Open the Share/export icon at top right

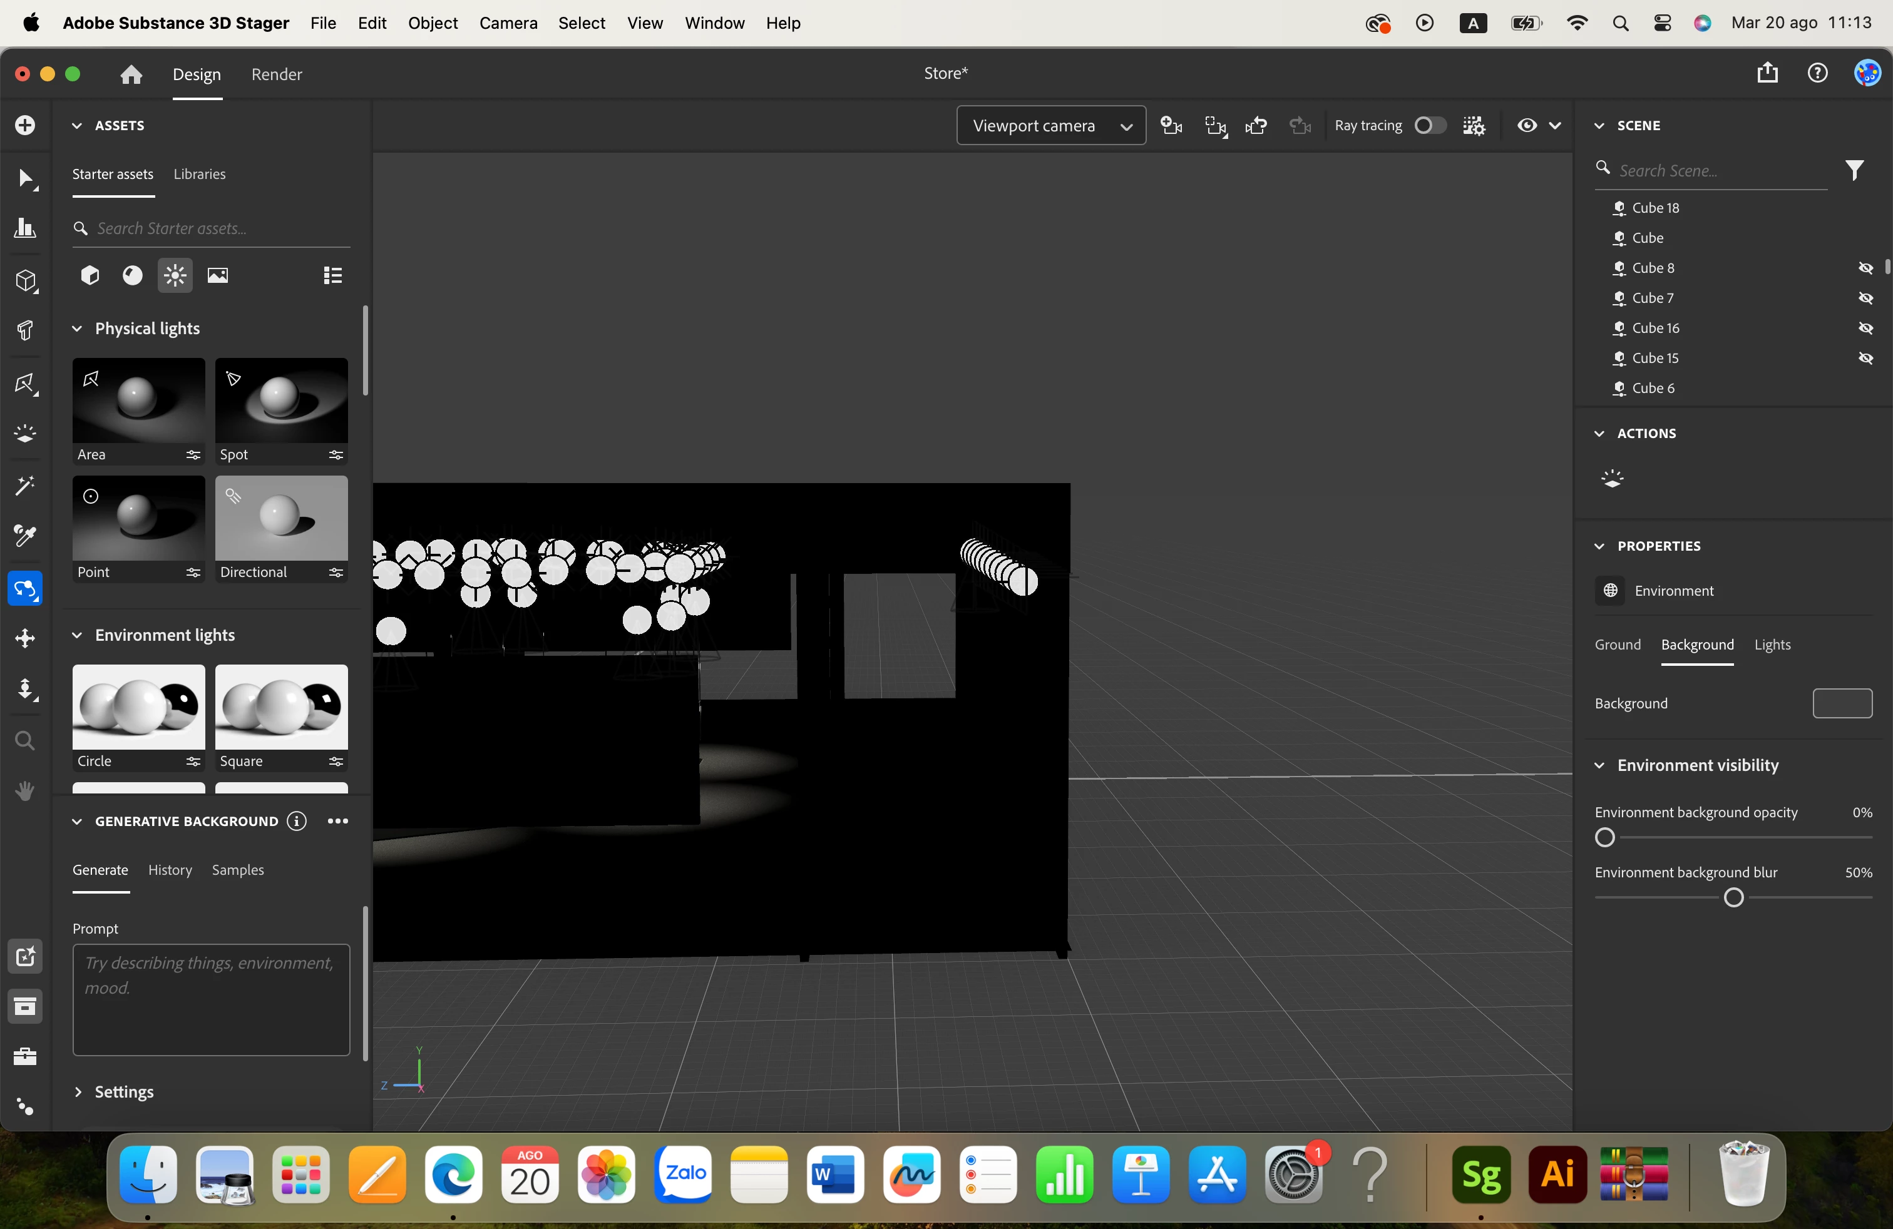coord(1767,73)
